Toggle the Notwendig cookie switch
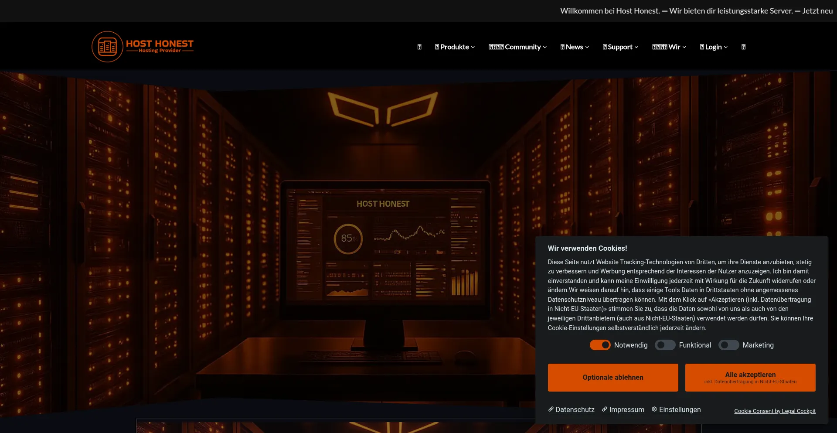837x433 pixels. [x=600, y=345]
